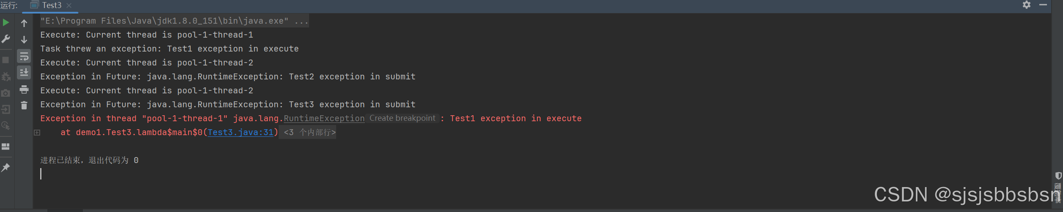Click the Up the stack trace arrow
Image resolution: width=1063 pixels, height=212 pixels.
pos(24,23)
